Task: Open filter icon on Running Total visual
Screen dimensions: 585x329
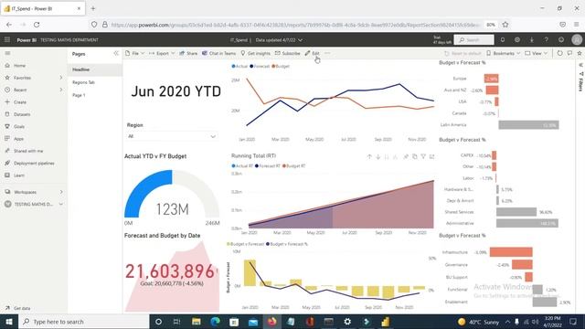Action: pyautogui.click(x=423, y=156)
